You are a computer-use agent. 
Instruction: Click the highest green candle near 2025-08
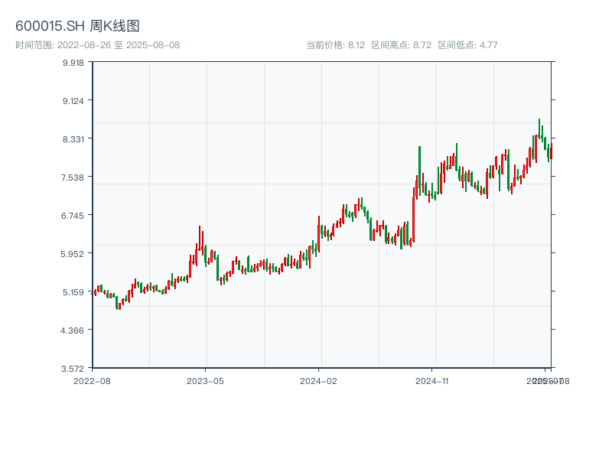(539, 129)
